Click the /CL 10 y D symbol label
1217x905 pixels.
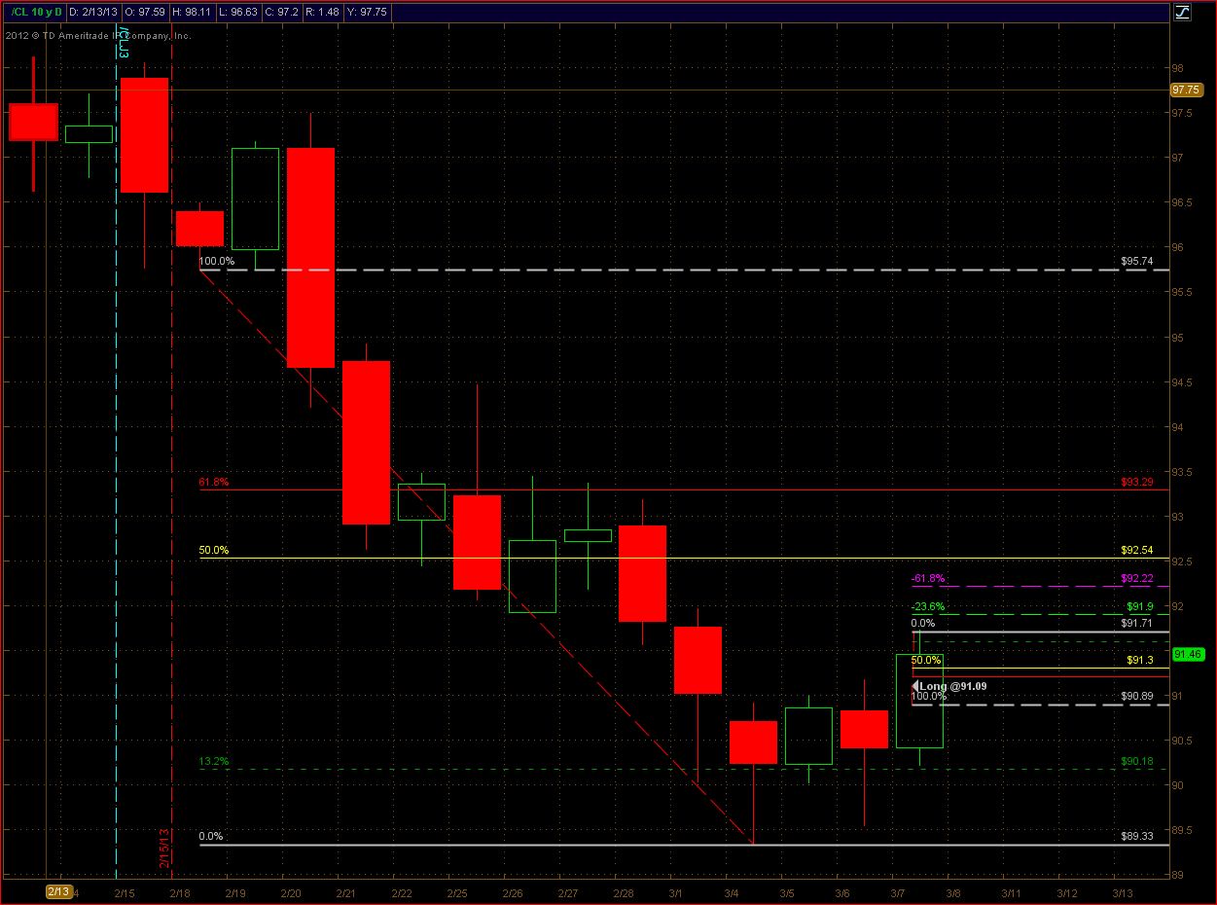35,13
